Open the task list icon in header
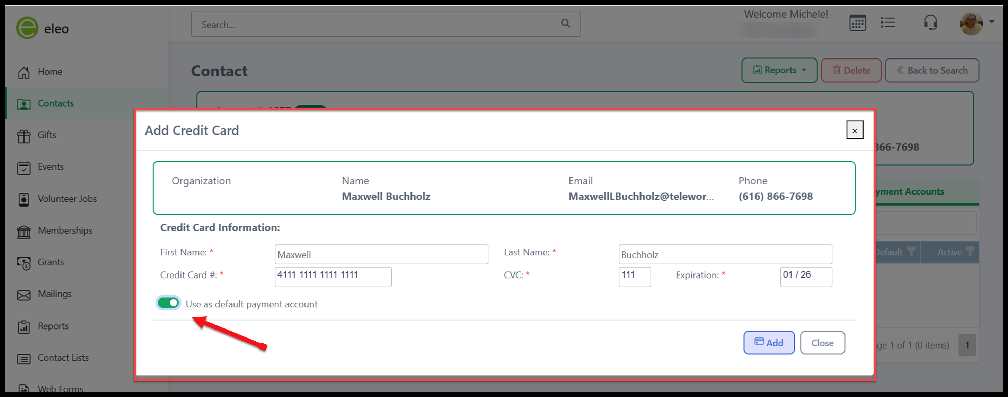Screen dimensions: 1008x397 pos(888,23)
